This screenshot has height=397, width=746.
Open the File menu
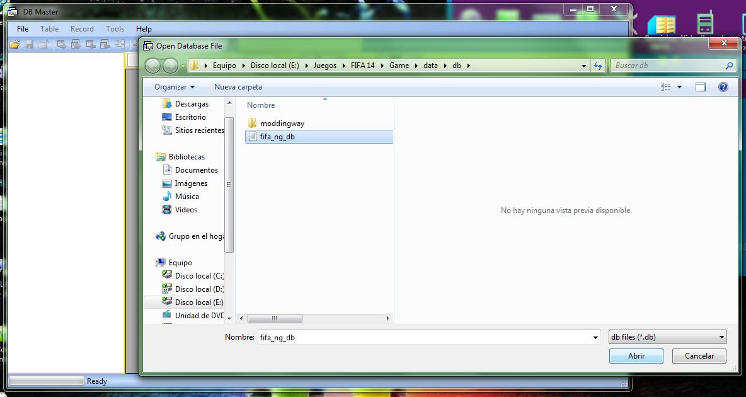[x=23, y=29]
